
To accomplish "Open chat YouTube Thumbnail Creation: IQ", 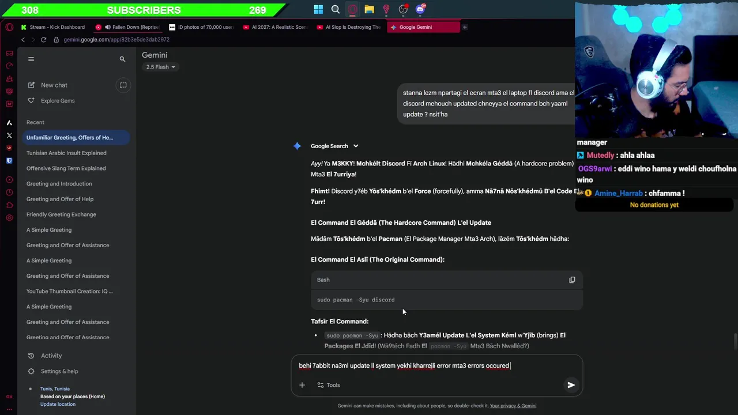I will click(x=69, y=291).
